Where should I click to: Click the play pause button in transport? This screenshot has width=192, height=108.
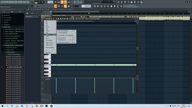coord(39,2)
